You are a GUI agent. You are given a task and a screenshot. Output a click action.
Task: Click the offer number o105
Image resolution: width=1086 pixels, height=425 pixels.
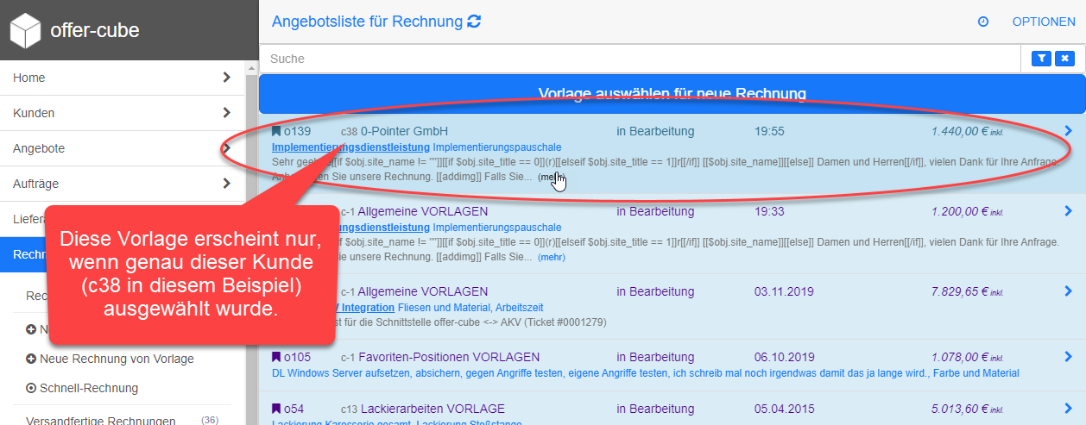297,357
